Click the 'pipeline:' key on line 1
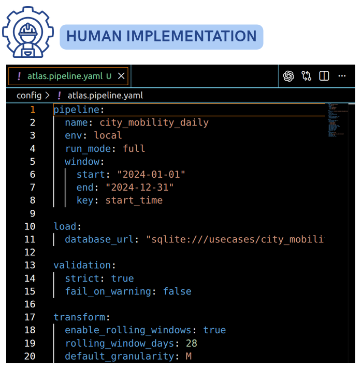The width and height of the screenshot is (362, 371). [x=79, y=110]
